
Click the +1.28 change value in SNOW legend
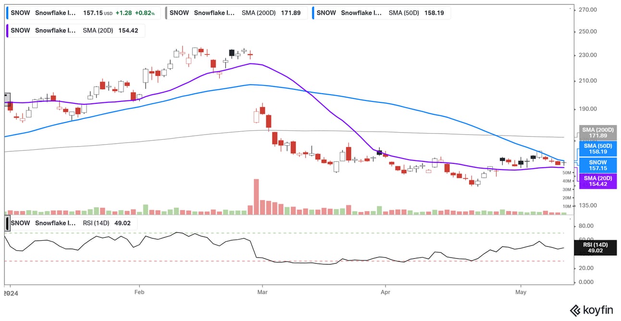point(124,13)
